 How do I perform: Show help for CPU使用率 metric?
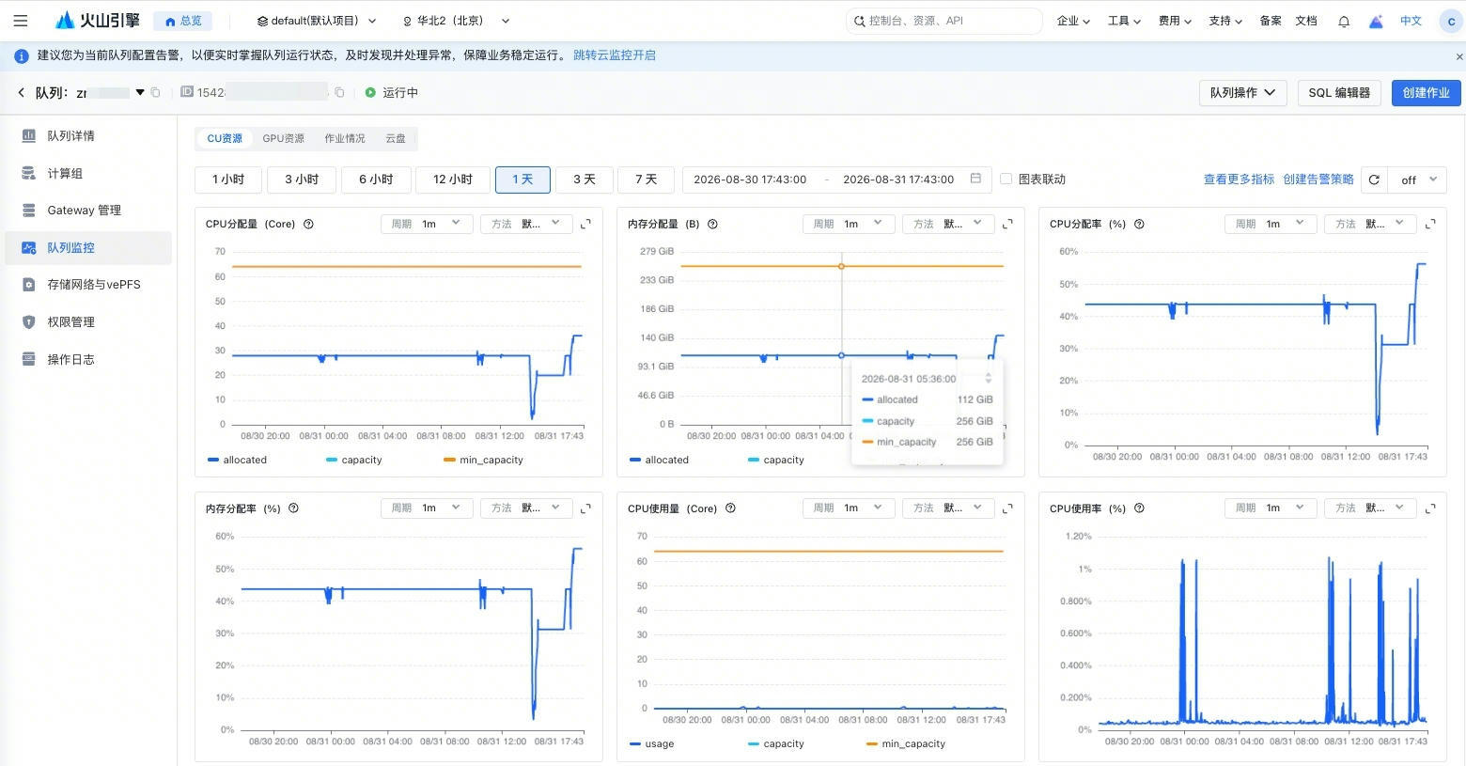click(1139, 508)
